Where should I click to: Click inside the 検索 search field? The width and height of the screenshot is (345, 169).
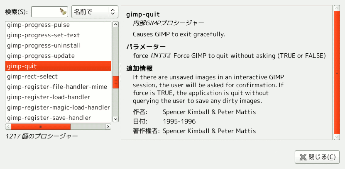pyautogui.click(x=45, y=12)
